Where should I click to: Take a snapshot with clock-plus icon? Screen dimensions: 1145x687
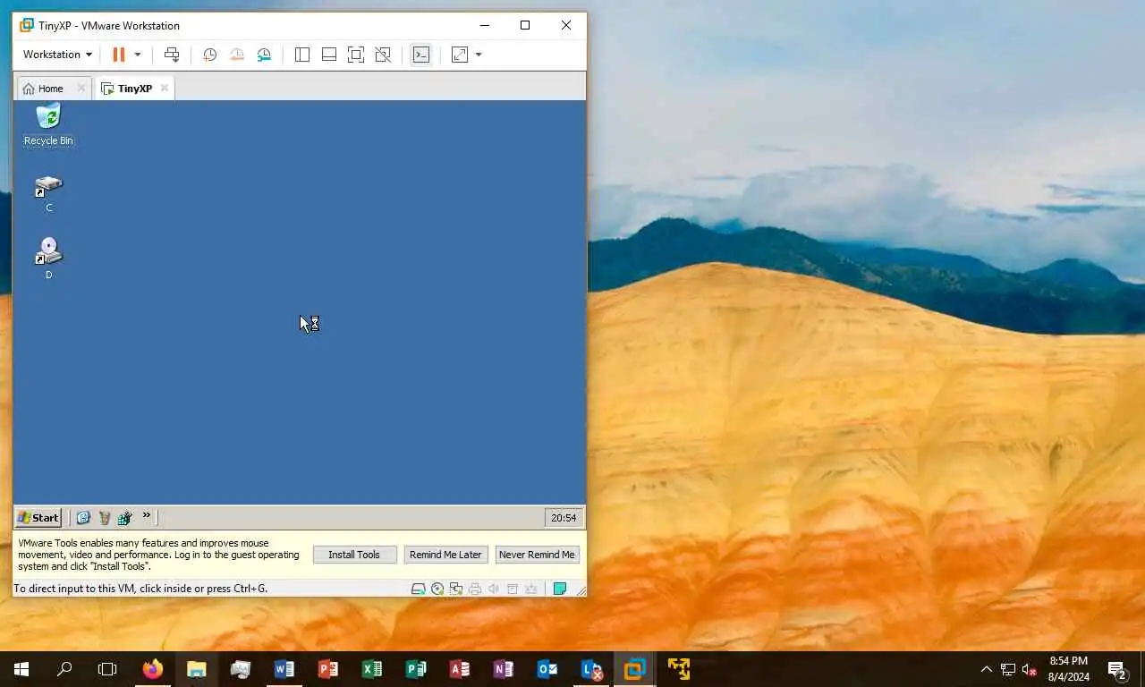209,55
